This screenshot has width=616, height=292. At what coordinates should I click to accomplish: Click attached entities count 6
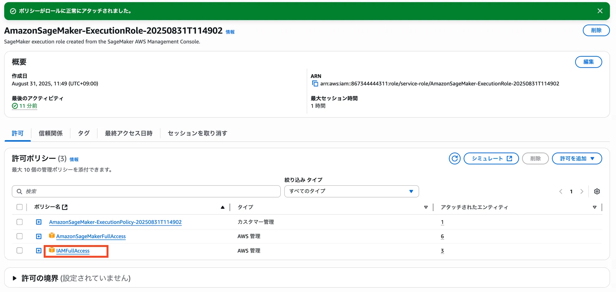point(442,236)
